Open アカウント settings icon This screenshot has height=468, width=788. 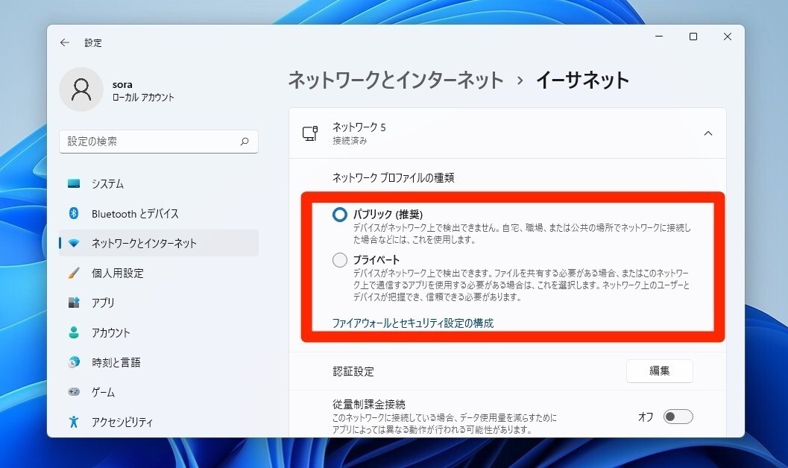[x=74, y=332]
